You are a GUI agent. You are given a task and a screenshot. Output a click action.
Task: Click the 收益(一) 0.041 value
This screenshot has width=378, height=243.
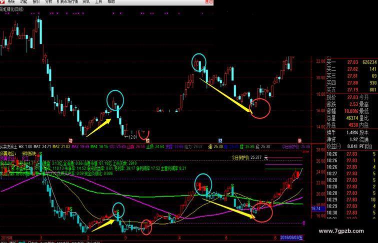[x=352, y=146]
